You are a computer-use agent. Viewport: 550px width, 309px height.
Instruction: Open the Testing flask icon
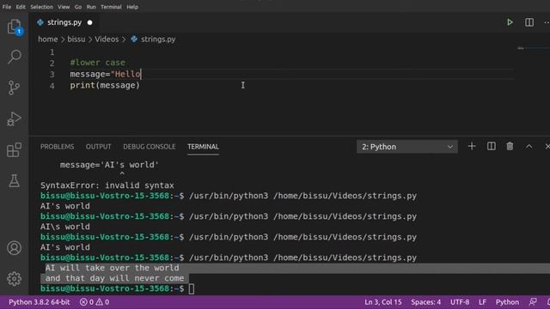coord(14,181)
